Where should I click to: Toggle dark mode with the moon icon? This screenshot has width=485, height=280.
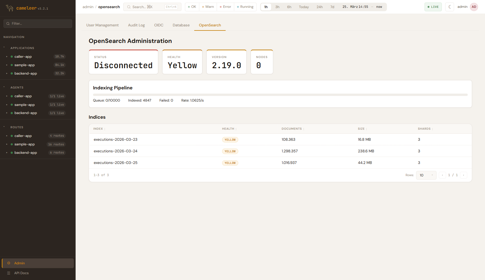[x=450, y=7]
